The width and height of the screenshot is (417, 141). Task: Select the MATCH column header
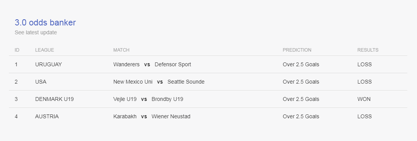[121, 50]
